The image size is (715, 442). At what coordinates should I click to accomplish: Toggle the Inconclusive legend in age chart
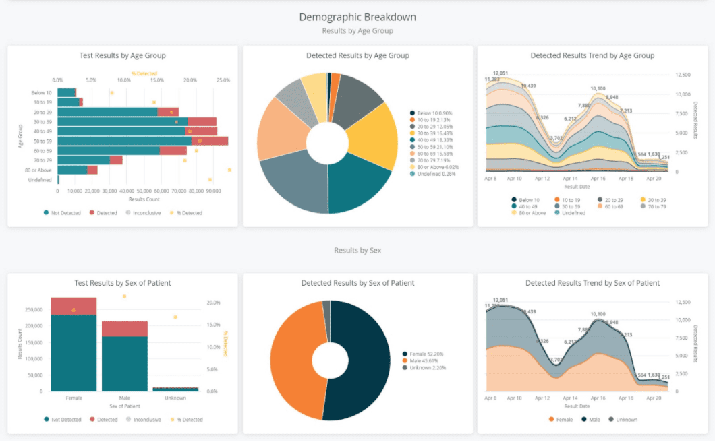[143, 213]
